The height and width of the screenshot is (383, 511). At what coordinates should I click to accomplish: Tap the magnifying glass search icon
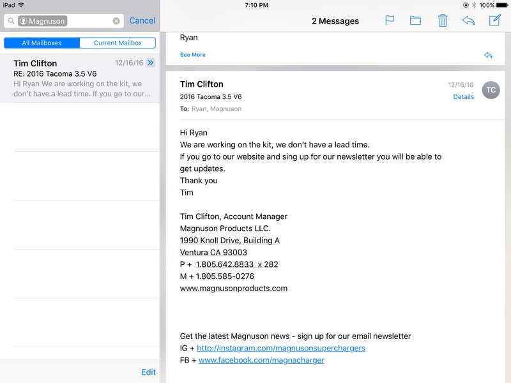click(x=11, y=21)
